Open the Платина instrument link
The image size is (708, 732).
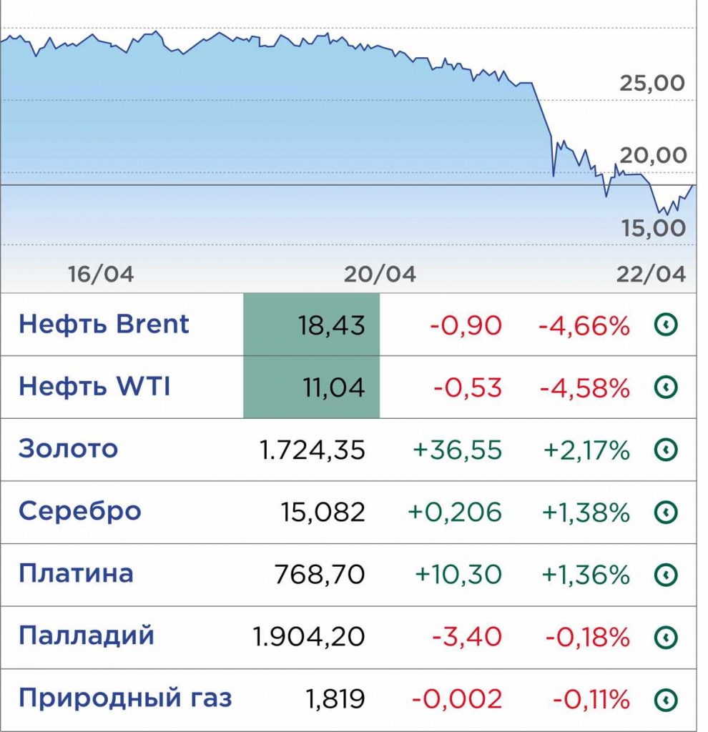[76, 573]
